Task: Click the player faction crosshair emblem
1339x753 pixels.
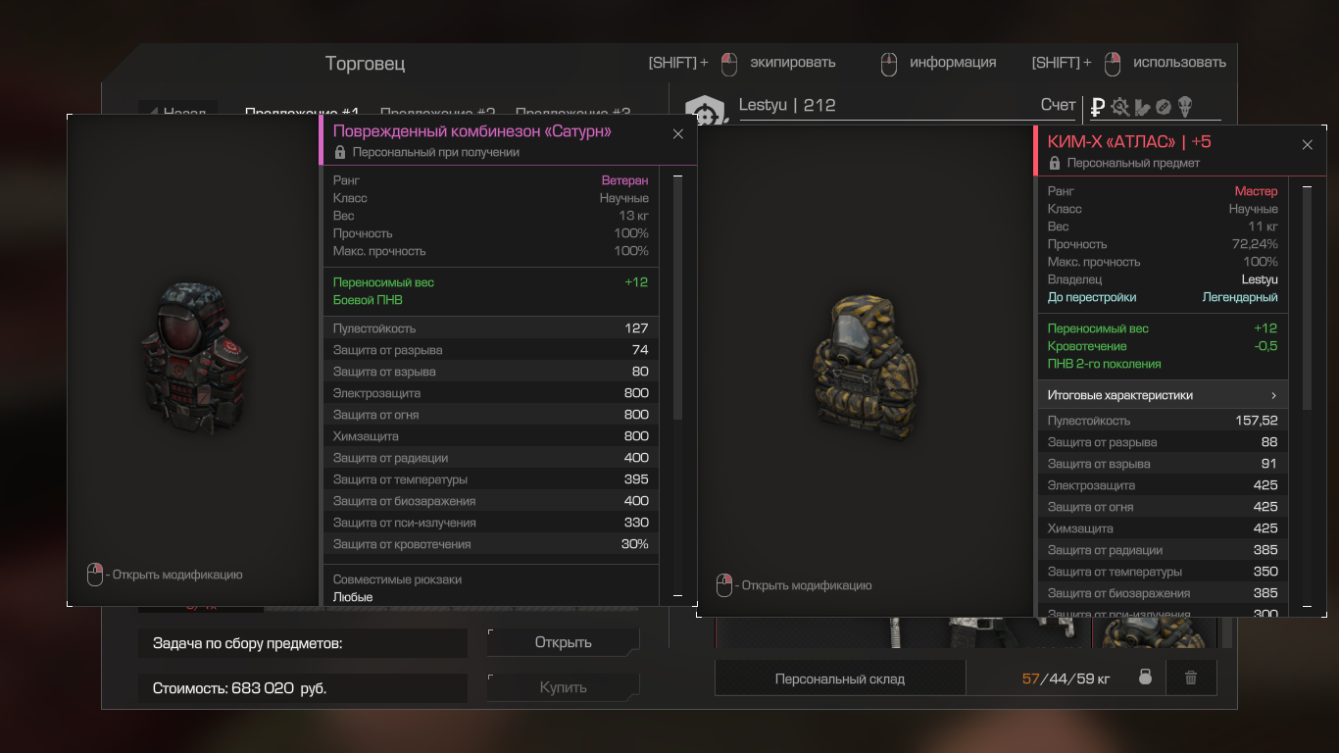Action: (703, 110)
